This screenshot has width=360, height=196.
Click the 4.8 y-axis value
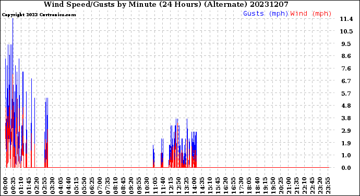[x=346, y=106]
